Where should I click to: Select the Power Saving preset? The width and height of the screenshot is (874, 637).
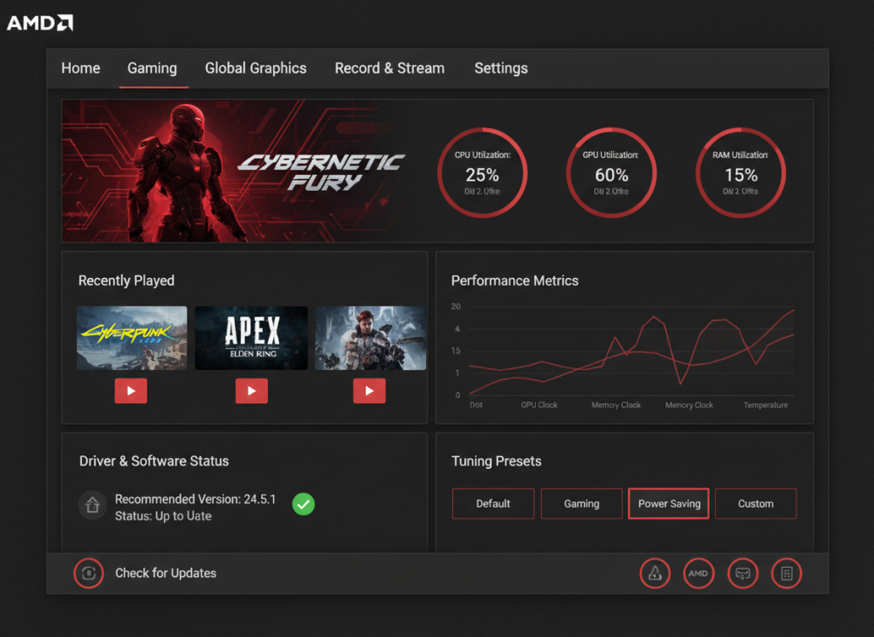click(669, 504)
